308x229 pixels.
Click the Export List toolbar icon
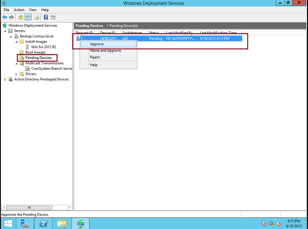[x=37, y=17]
